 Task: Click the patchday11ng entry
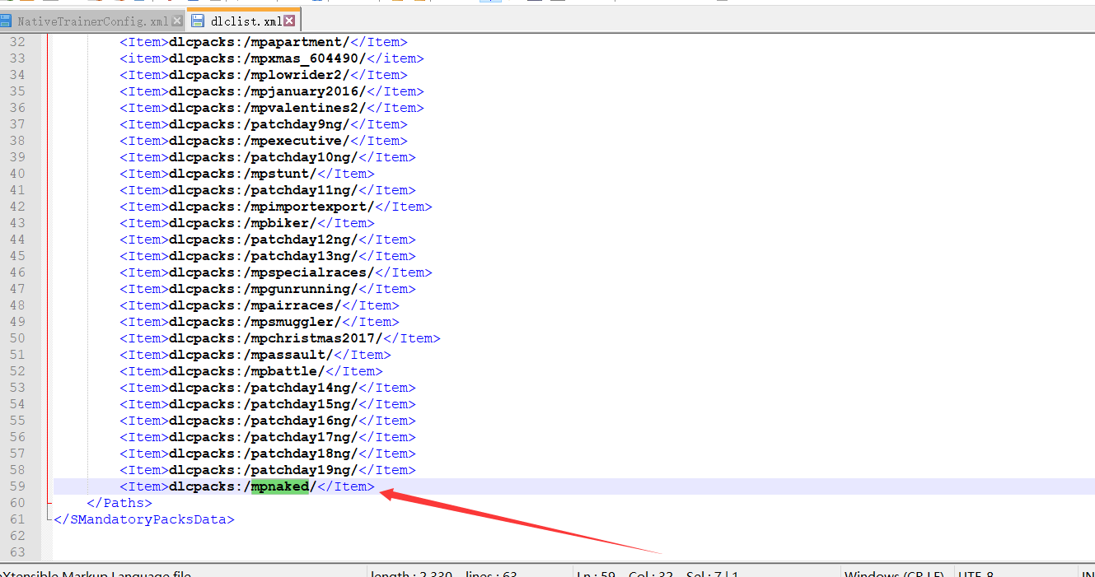268,190
